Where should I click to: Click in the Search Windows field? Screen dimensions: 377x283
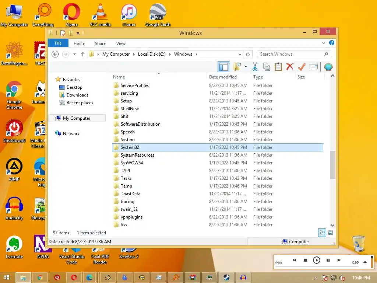[294, 54]
